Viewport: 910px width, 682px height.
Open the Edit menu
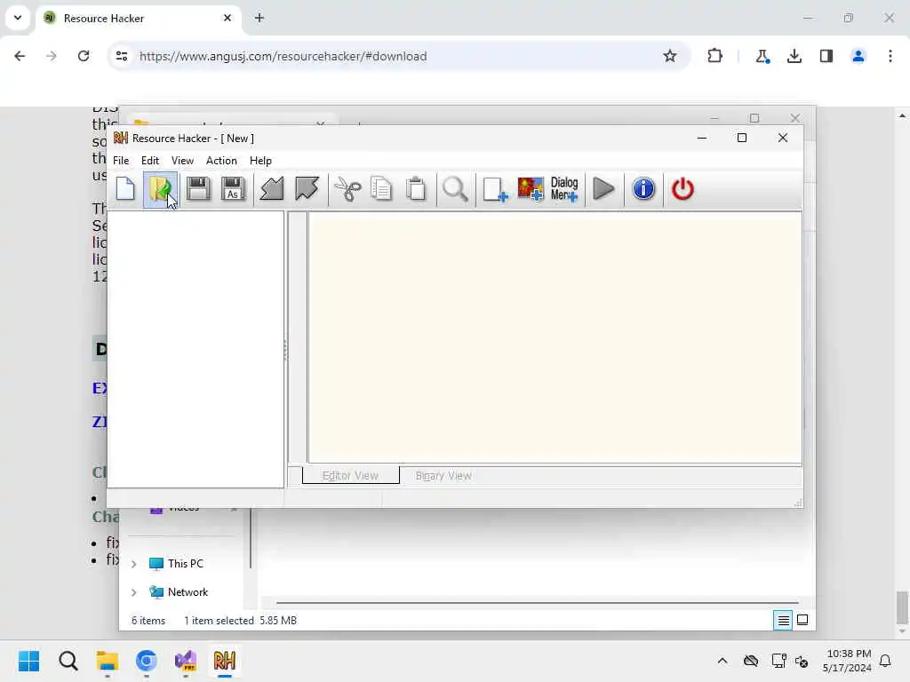click(149, 161)
